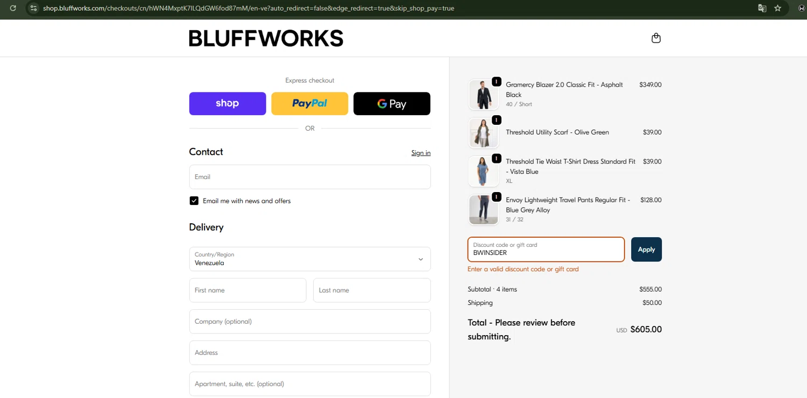Click the Gramercy Blazer product thumbnail

(483, 95)
